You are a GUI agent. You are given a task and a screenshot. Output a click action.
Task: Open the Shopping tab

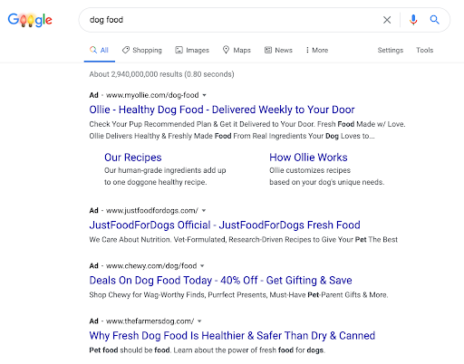pyautogui.click(x=142, y=50)
